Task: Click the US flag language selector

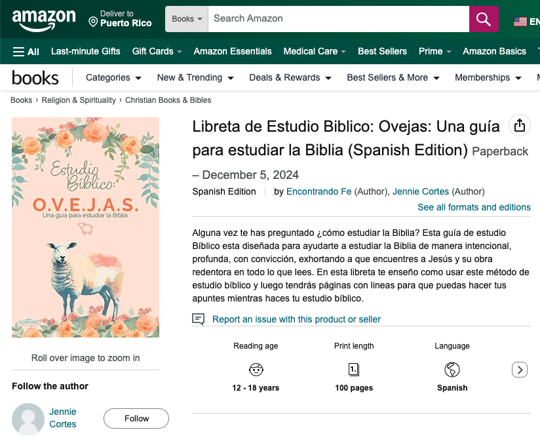Action: 521,22
